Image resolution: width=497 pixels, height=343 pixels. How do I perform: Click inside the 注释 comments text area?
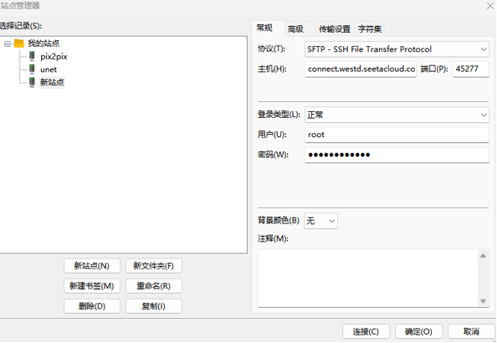click(x=368, y=278)
